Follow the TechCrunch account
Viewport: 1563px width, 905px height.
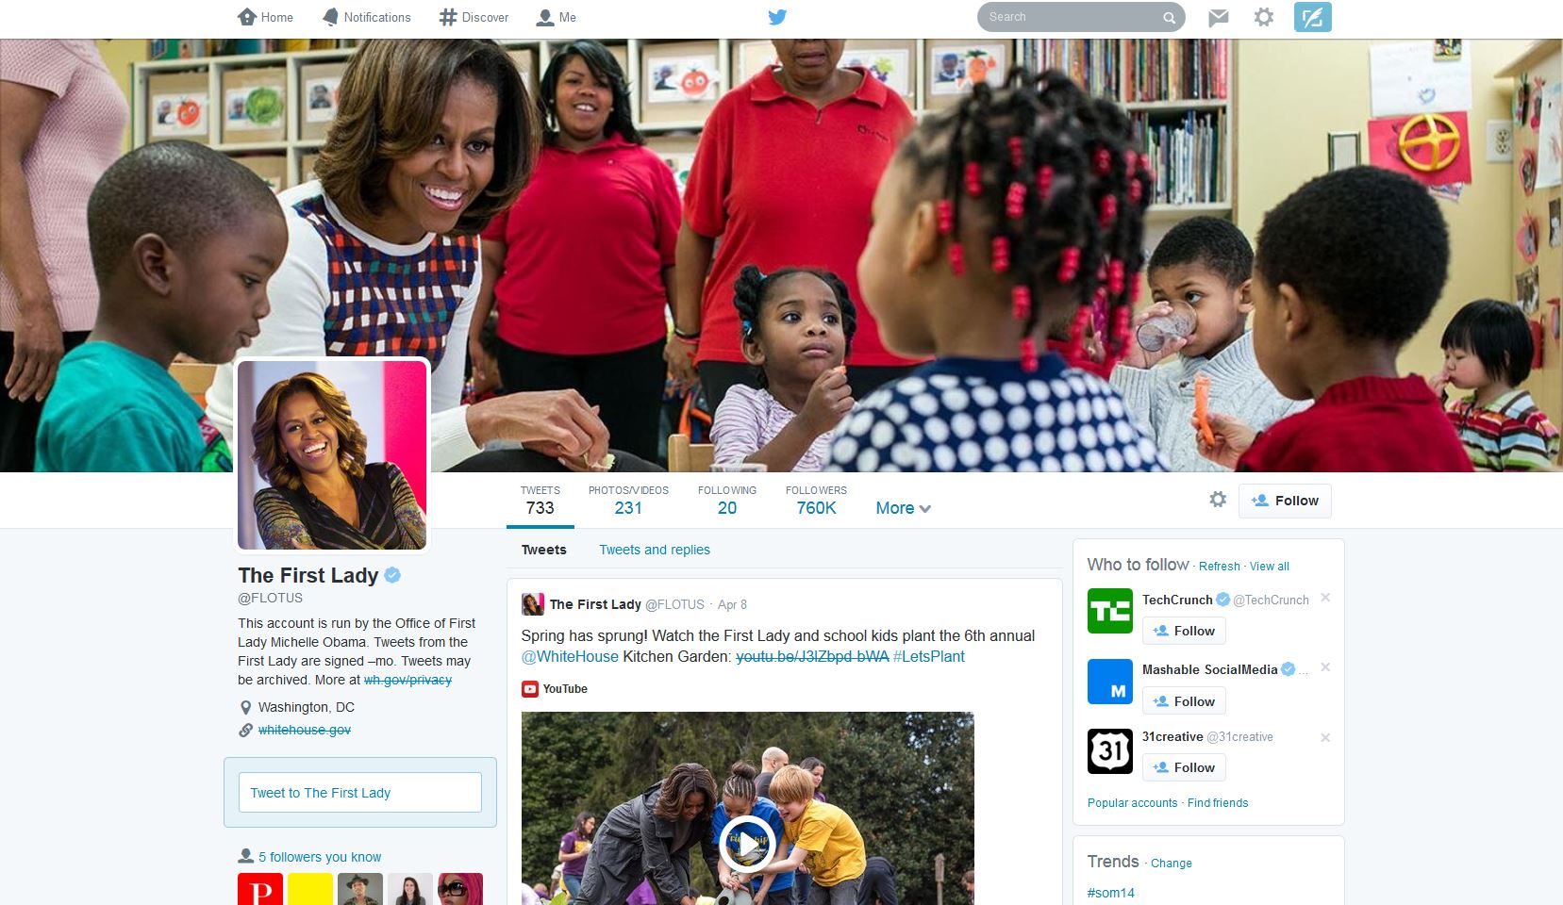[x=1184, y=631]
